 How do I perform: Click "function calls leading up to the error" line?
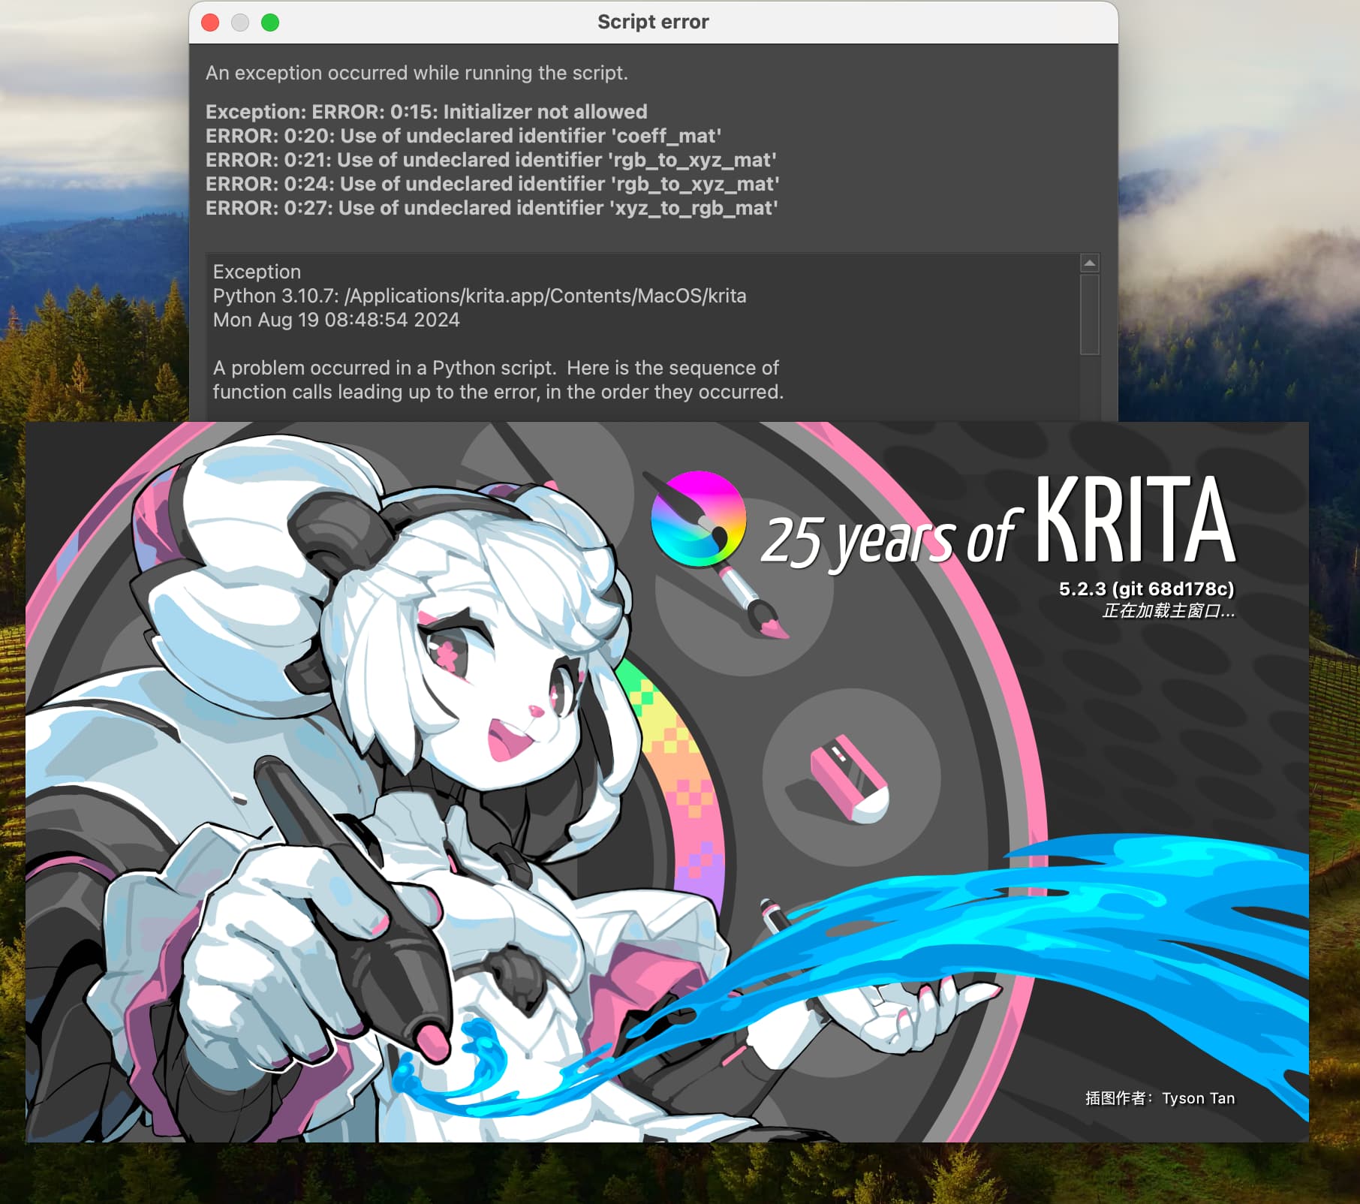498,392
